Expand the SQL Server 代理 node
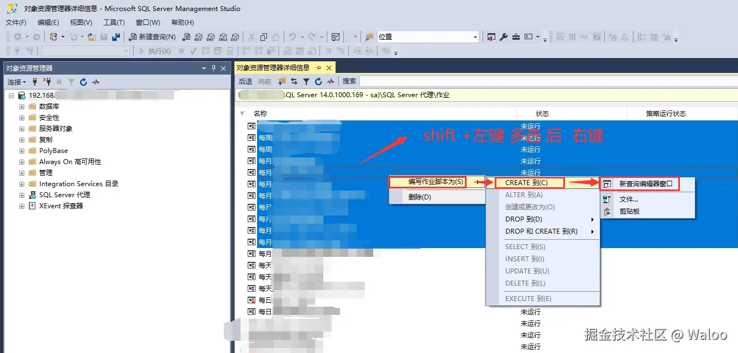 pyautogui.click(x=22, y=194)
